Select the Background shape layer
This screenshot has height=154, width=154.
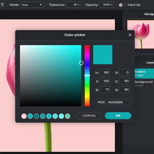pos(144,83)
